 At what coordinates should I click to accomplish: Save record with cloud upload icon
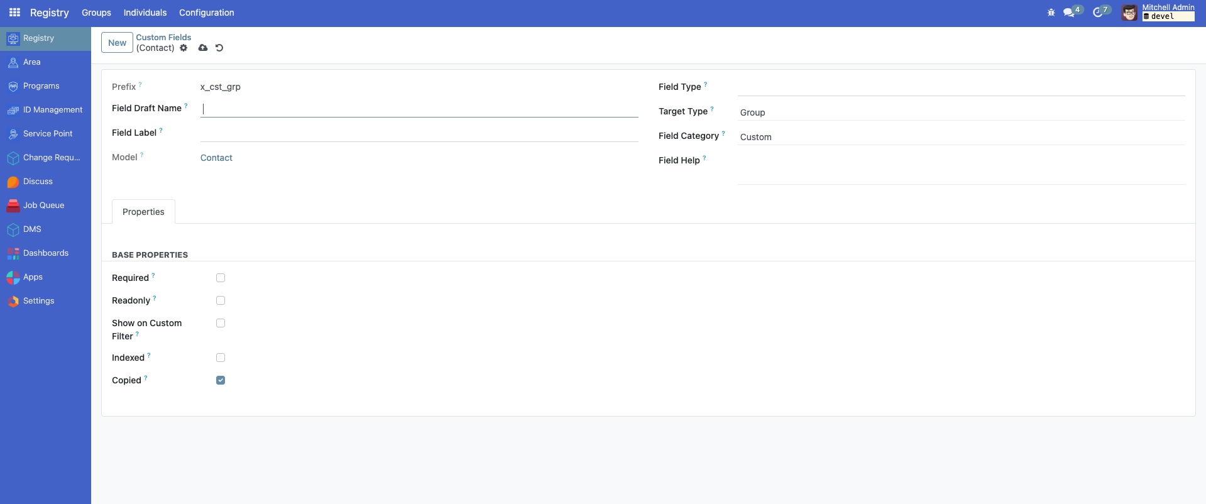point(203,48)
